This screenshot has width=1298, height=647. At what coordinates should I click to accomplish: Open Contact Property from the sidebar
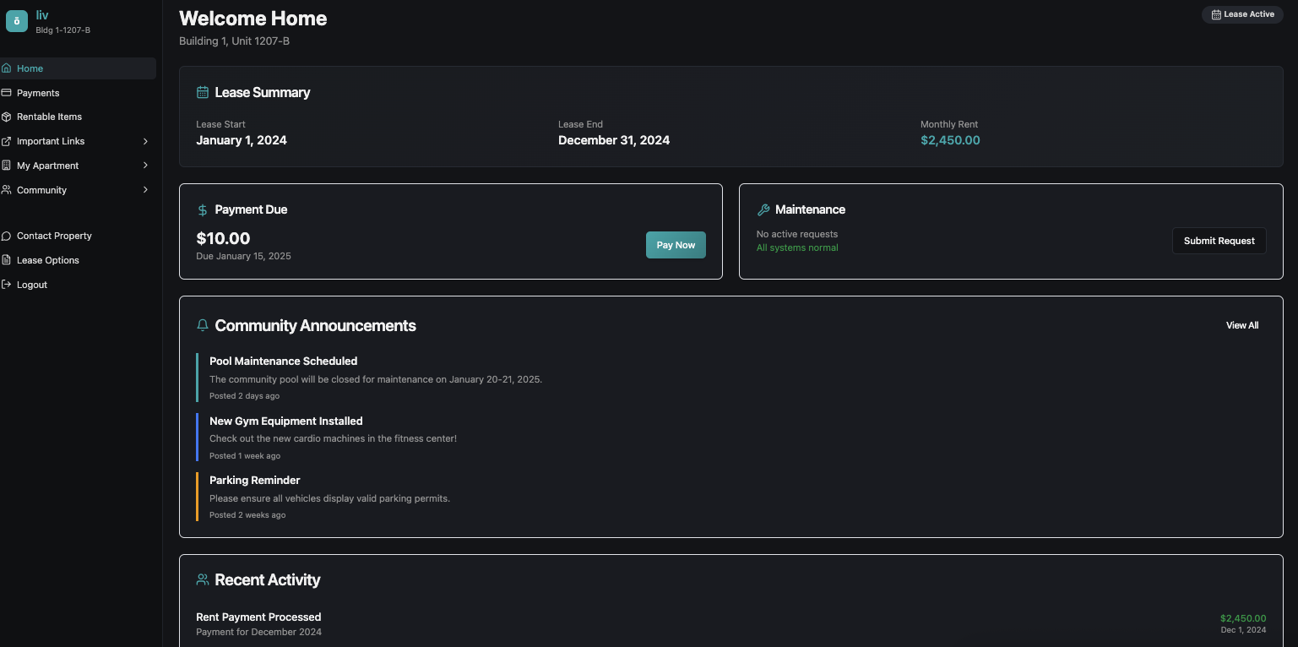[78, 236]
